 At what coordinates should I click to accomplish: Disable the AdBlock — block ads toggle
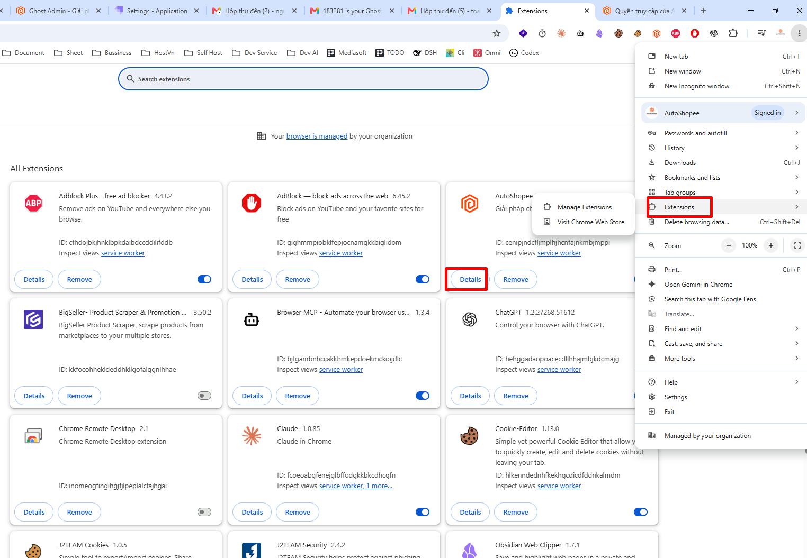[423, 279]
